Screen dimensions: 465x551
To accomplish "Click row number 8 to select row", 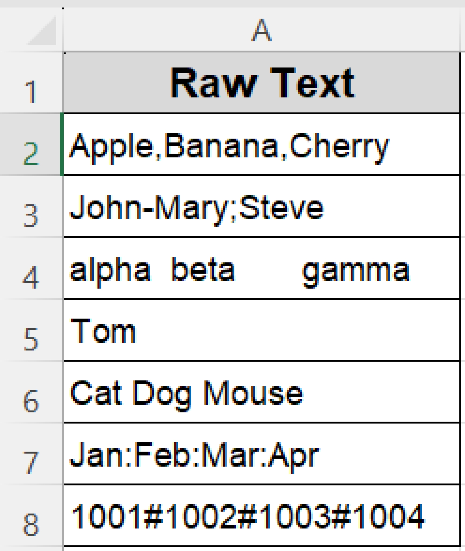I will coord(31,514).
